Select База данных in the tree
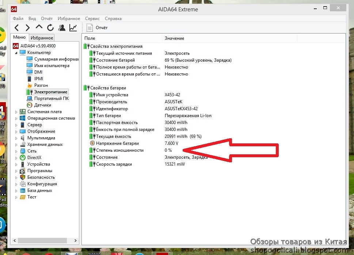The width and height of the screenshot is (354, 255). (x=39, y=190)
